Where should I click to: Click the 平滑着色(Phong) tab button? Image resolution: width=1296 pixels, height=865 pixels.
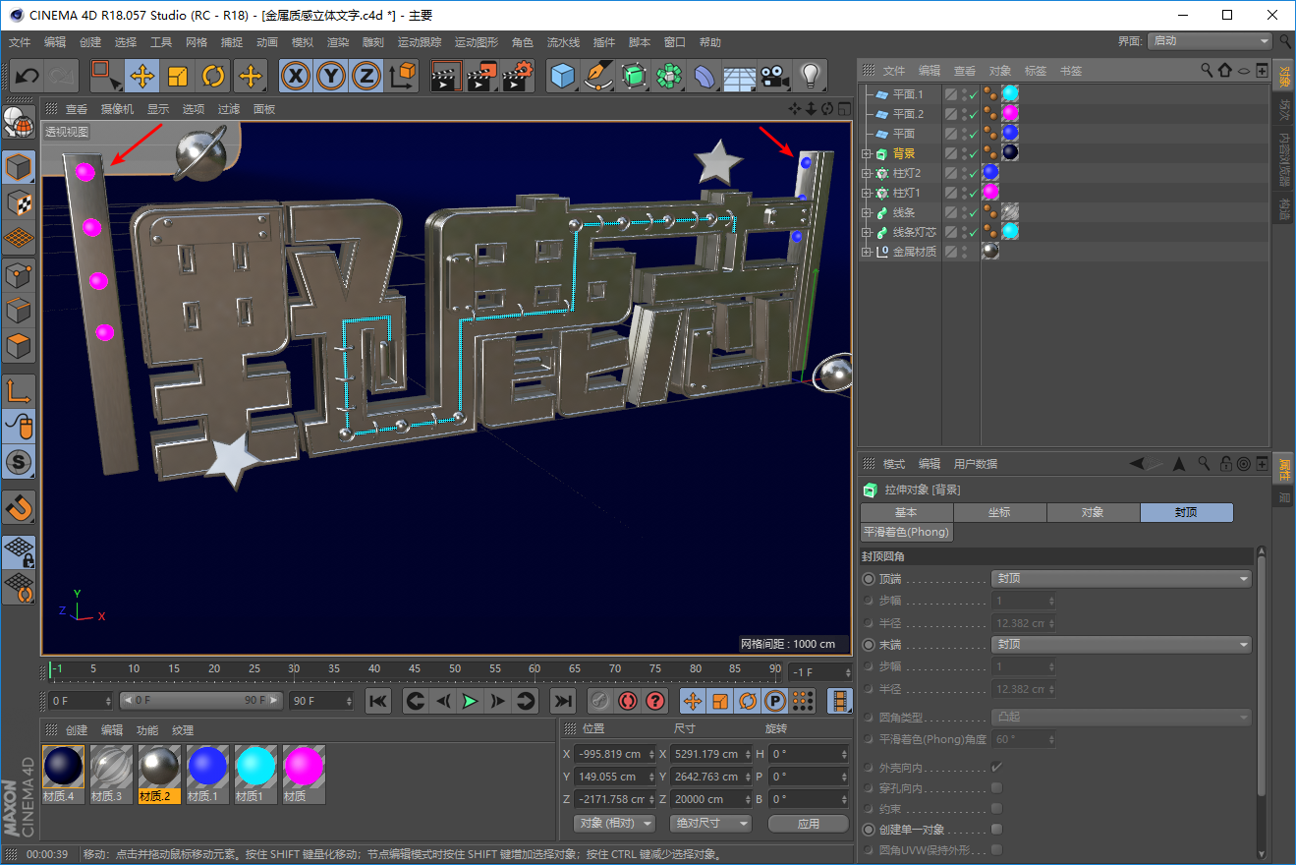[907, 533]
